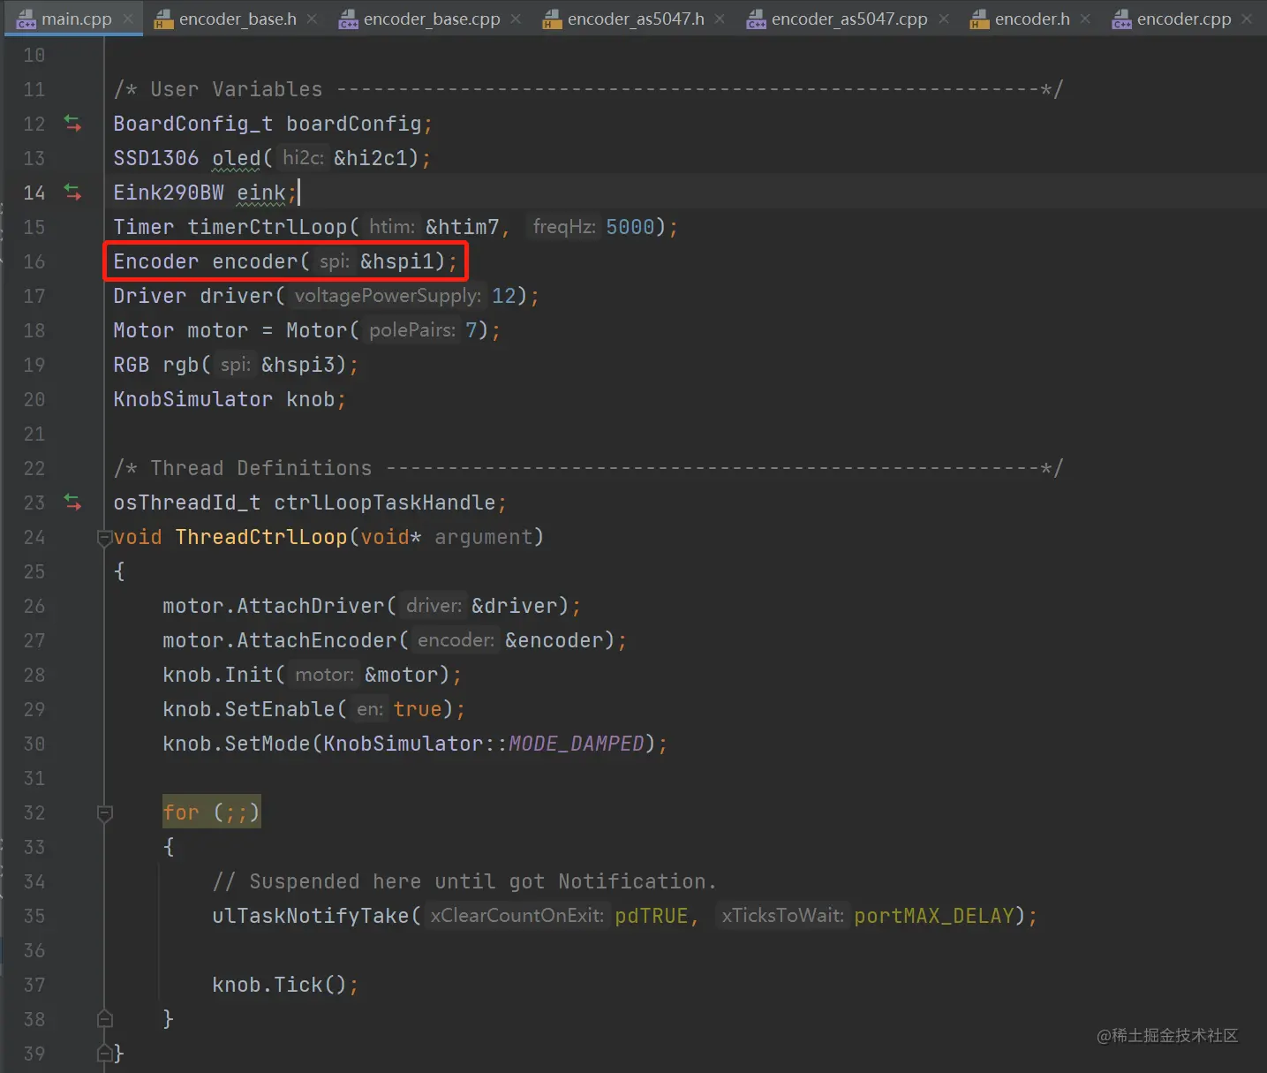Click the encoder_base.h header file icon
Image resolution: width=1267 pixels, height=1073 pixels.
tap(163, 19)
